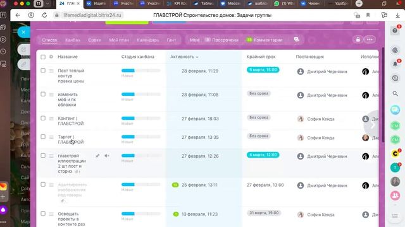The height and width of the screenshot is (227, 405).
Task: Click the deadline badge 5 марта, 15:00
Action: [263, 70]
